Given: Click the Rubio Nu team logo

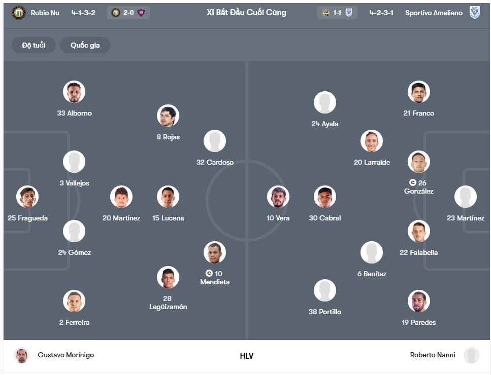Looking at the screenshot, I should [19, 13].
